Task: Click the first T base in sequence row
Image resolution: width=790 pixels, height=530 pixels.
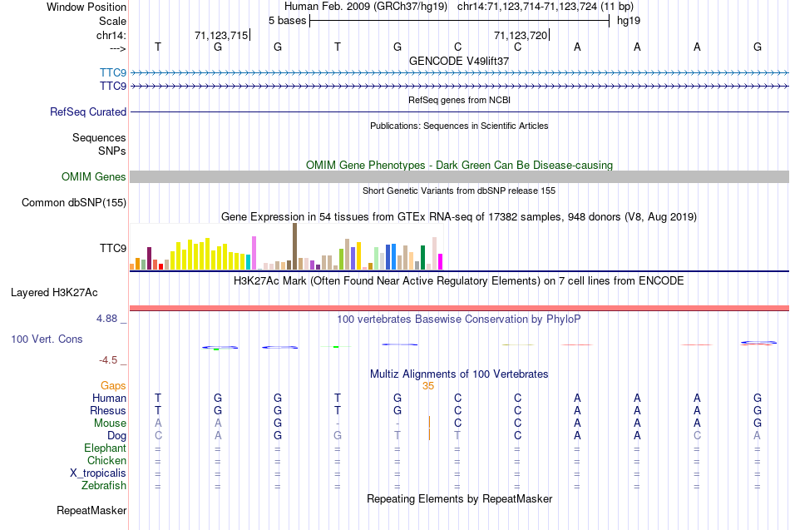Action: click(158, 47)
